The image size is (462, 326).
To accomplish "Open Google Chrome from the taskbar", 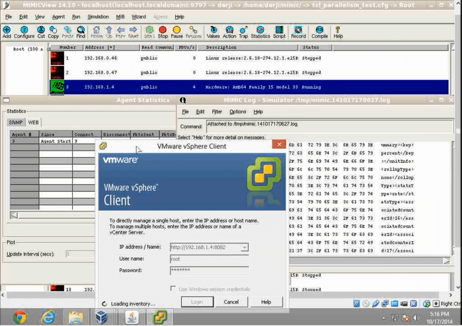I will 19,317.
